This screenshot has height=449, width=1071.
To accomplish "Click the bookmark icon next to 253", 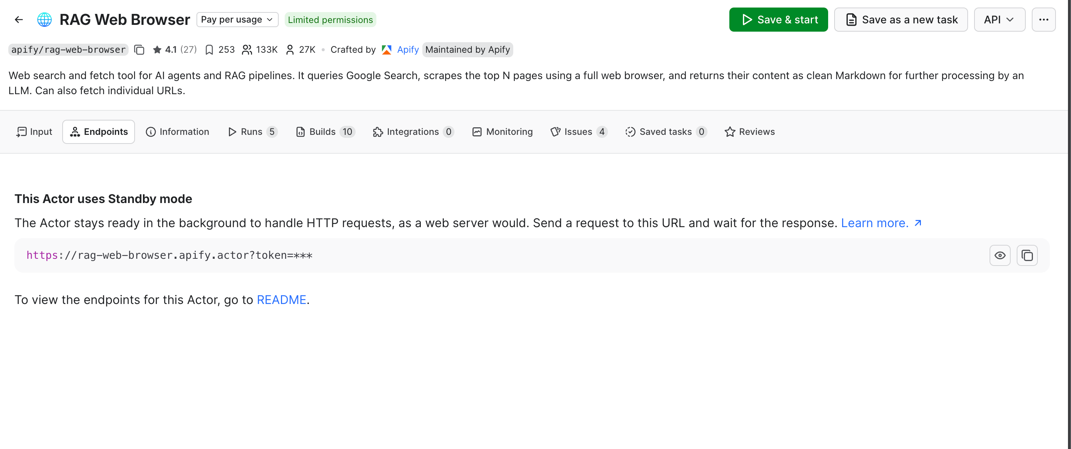I will (x=209, y=50).
